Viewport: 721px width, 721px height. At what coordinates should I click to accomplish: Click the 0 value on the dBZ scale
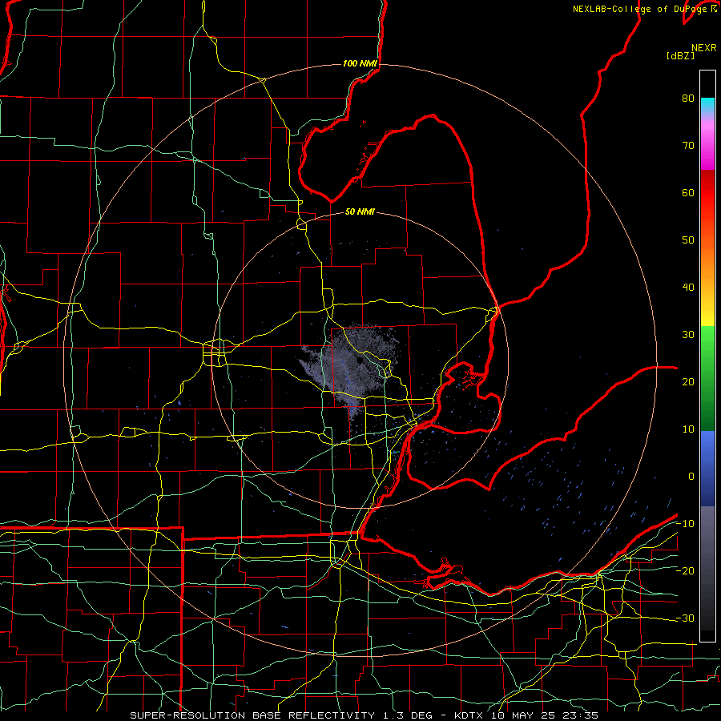(691, 477)
